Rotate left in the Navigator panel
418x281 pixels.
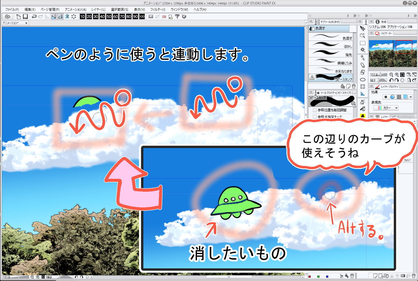[x=391, y=80]
